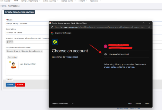Remove the Google Drive permission tag

click(19, 51)
